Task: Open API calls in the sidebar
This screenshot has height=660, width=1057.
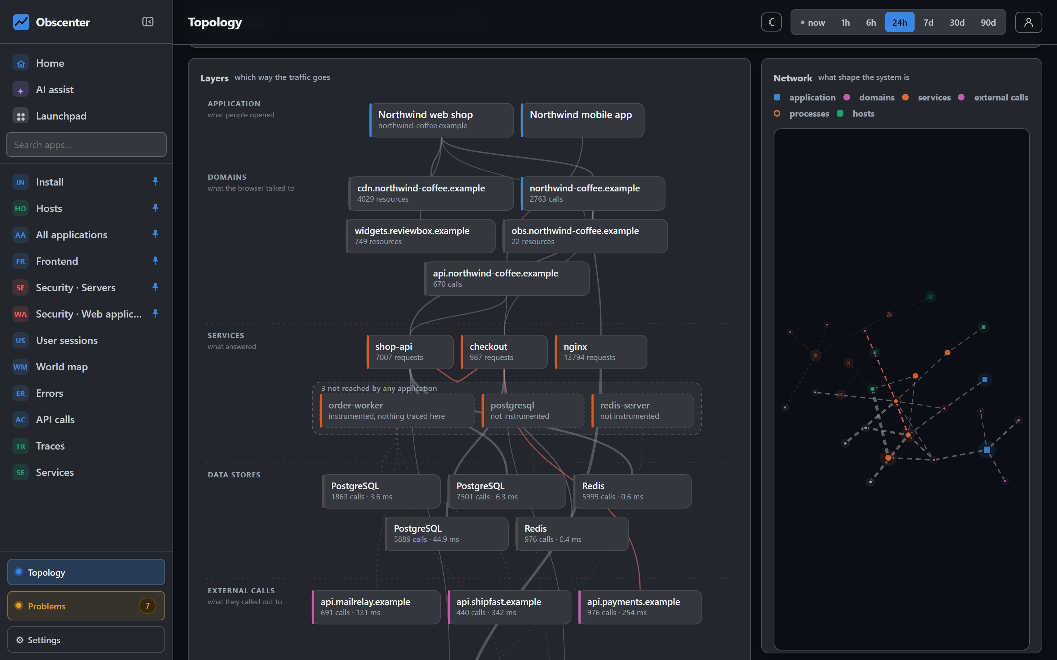Action: tap(86, 420)
